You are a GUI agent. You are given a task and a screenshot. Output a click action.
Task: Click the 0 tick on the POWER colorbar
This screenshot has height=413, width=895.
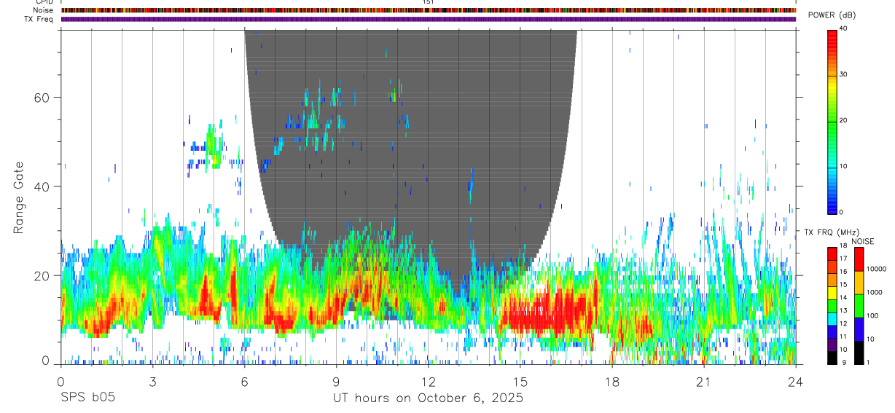[841, 212]
